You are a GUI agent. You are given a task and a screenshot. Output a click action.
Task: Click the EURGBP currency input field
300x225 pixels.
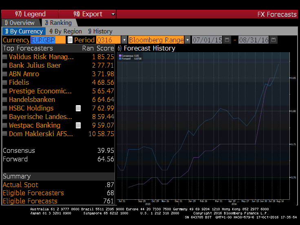(48, 40)
